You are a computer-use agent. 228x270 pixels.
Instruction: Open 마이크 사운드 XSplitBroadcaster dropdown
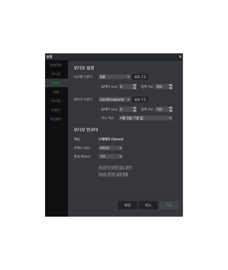coord(115,99)
